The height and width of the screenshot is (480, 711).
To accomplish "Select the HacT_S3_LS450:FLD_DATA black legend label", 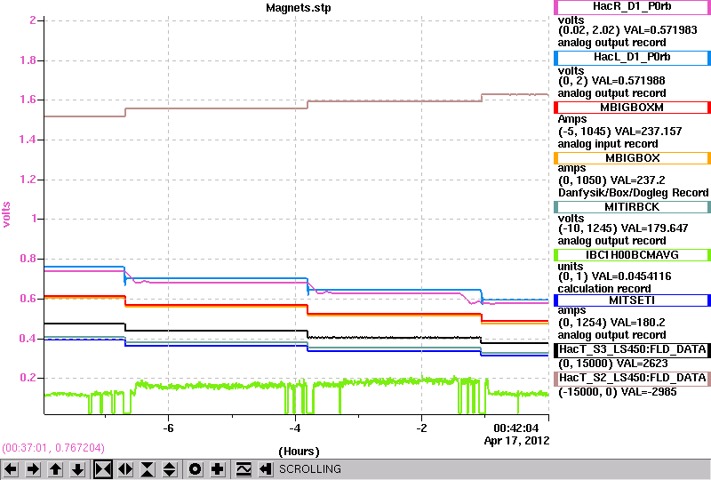I will tap(632, 350).
